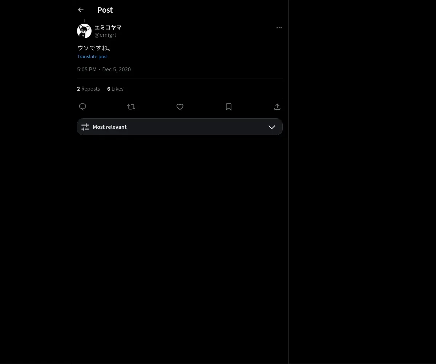Screen dimensions: 436x364
Task: Open the emigrl profile avatar
Action: (x=84, y=31)
